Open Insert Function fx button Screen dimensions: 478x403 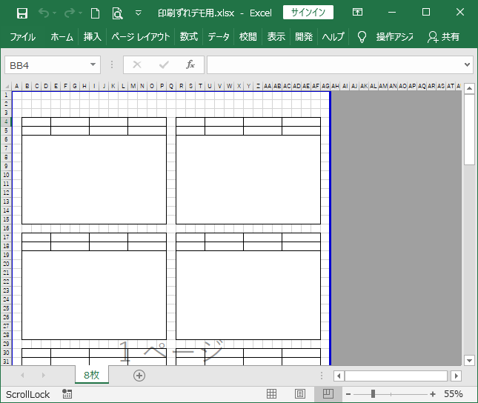click(190, 64)
